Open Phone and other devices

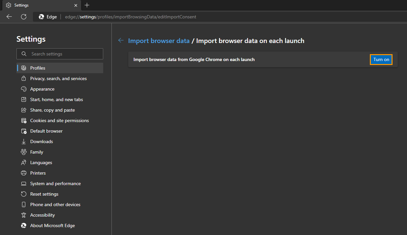click(x=60, y=204)
